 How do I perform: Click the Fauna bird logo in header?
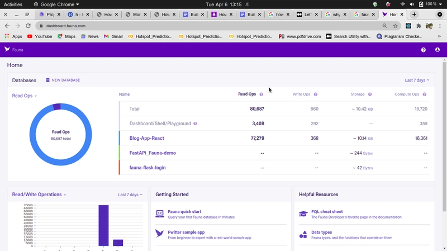(x=7, y=49)
